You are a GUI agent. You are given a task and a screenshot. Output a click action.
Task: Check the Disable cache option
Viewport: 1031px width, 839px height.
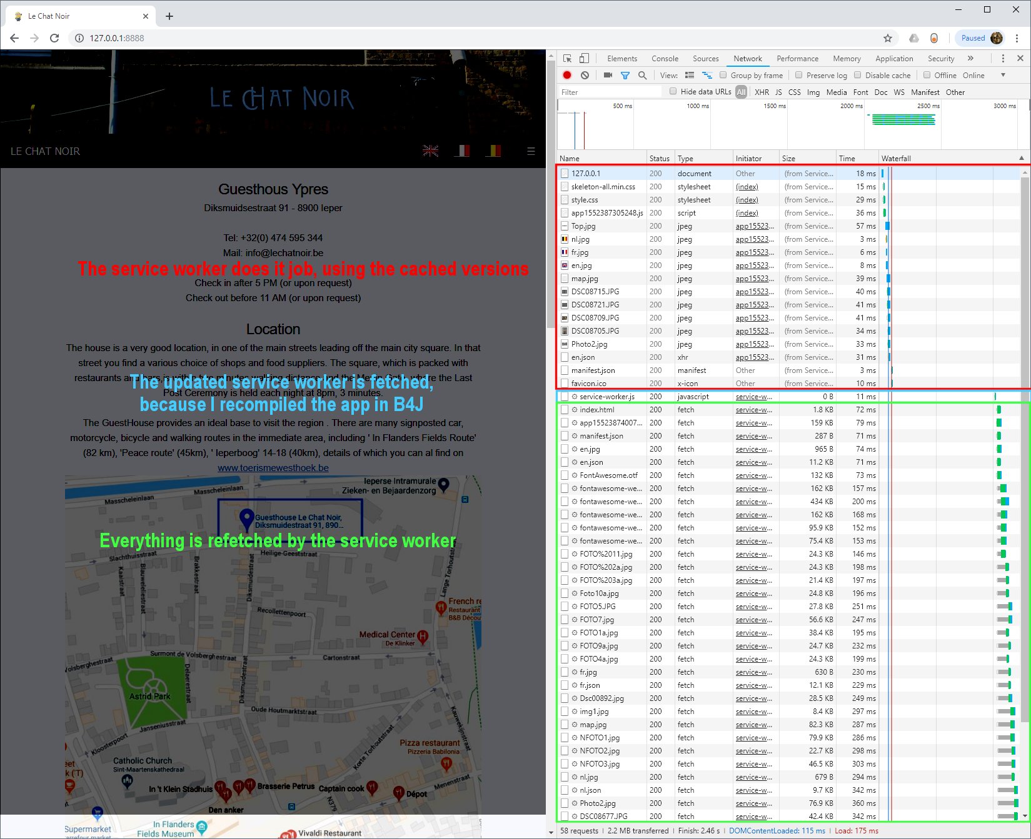[x=858, y=75]
